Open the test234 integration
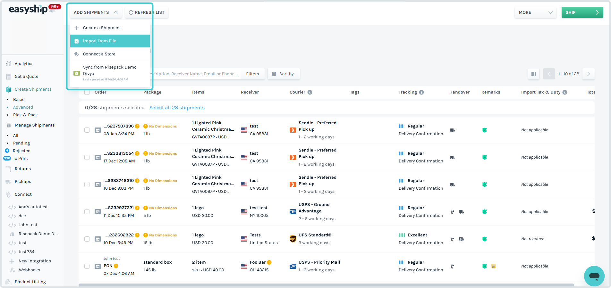 (x=26, y=252)
